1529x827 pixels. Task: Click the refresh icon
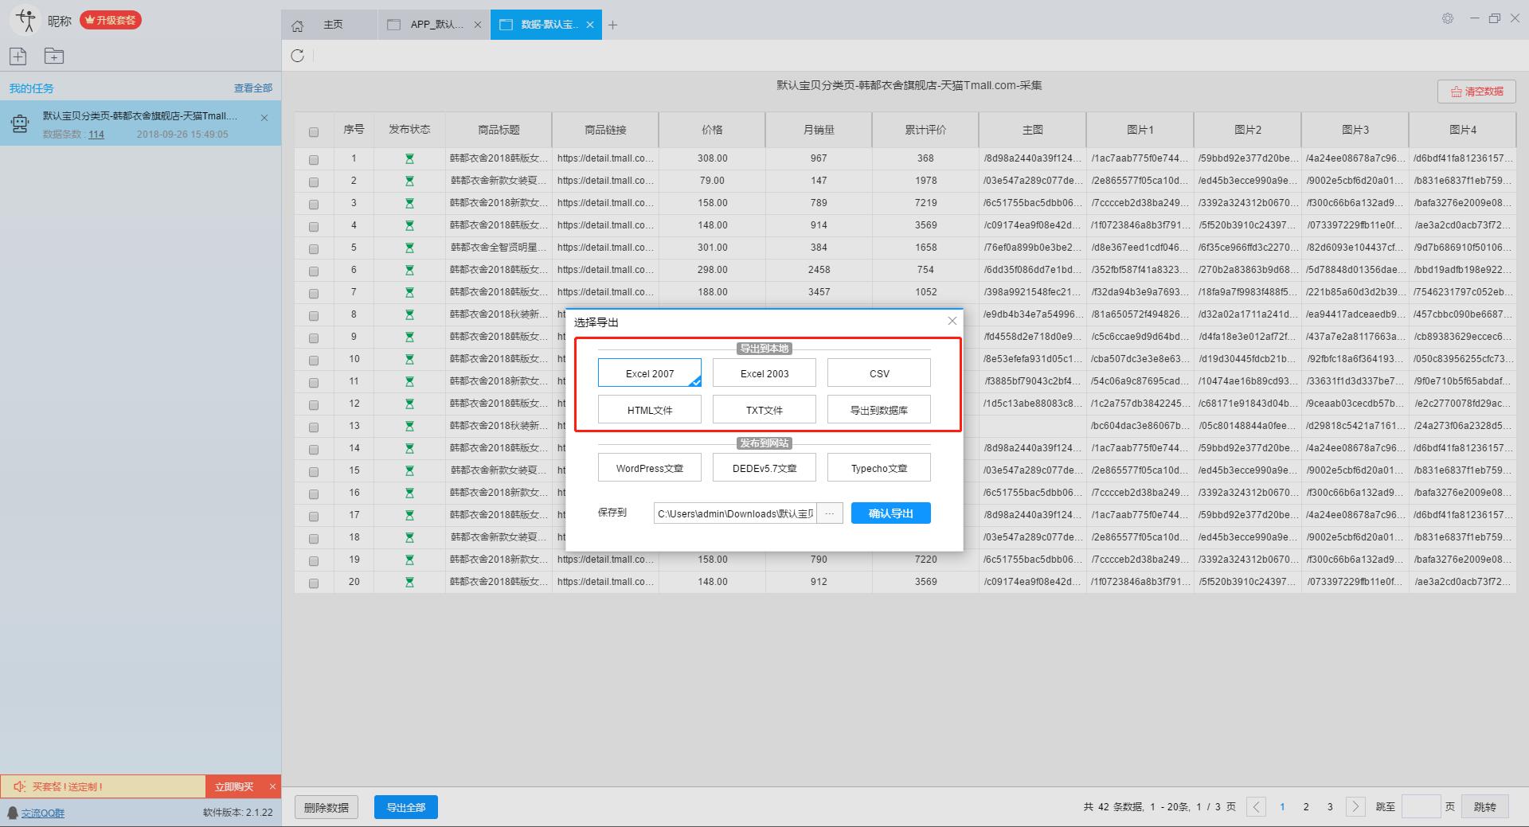[298, 56]
